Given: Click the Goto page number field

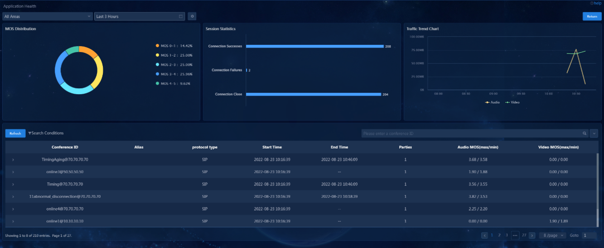Looking at the screenshot, I should pos(589,235).
